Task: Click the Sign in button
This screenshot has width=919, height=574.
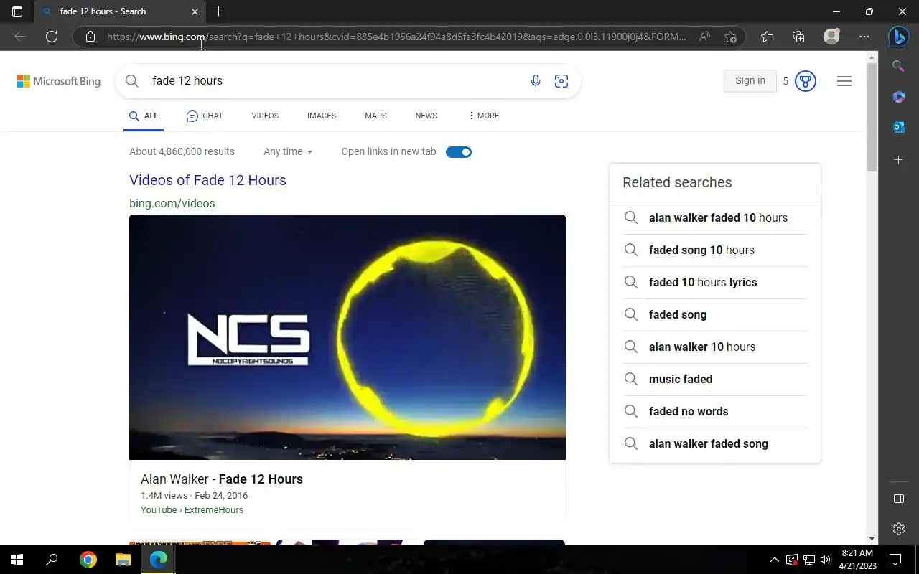Action: 750,81
